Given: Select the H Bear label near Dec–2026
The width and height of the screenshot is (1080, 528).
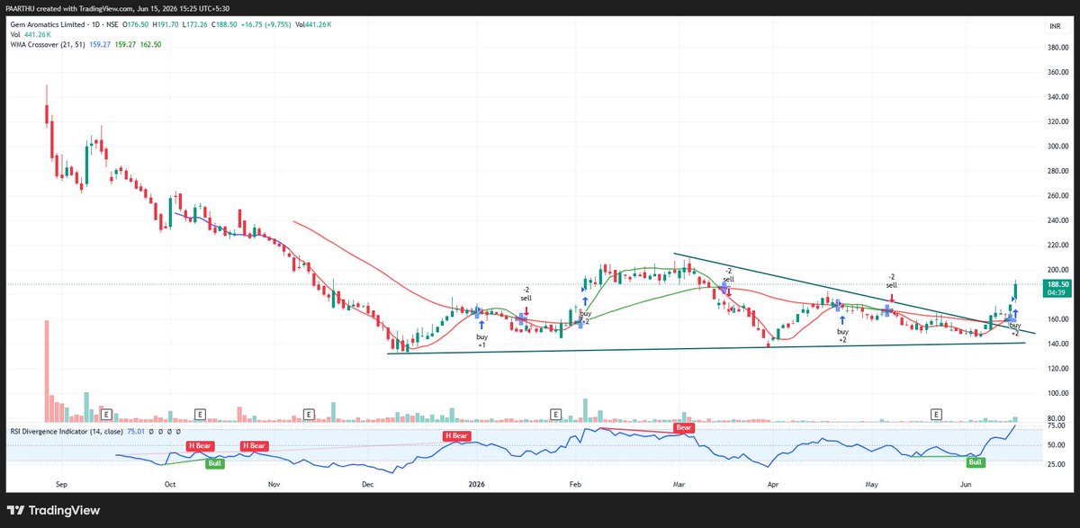Looking at the screenshot, I should tap(458, 436).
